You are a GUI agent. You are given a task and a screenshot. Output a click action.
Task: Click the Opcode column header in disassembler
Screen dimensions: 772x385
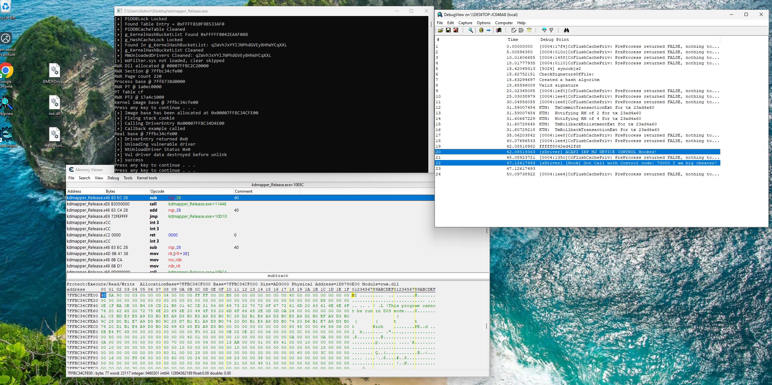point(191,191)
